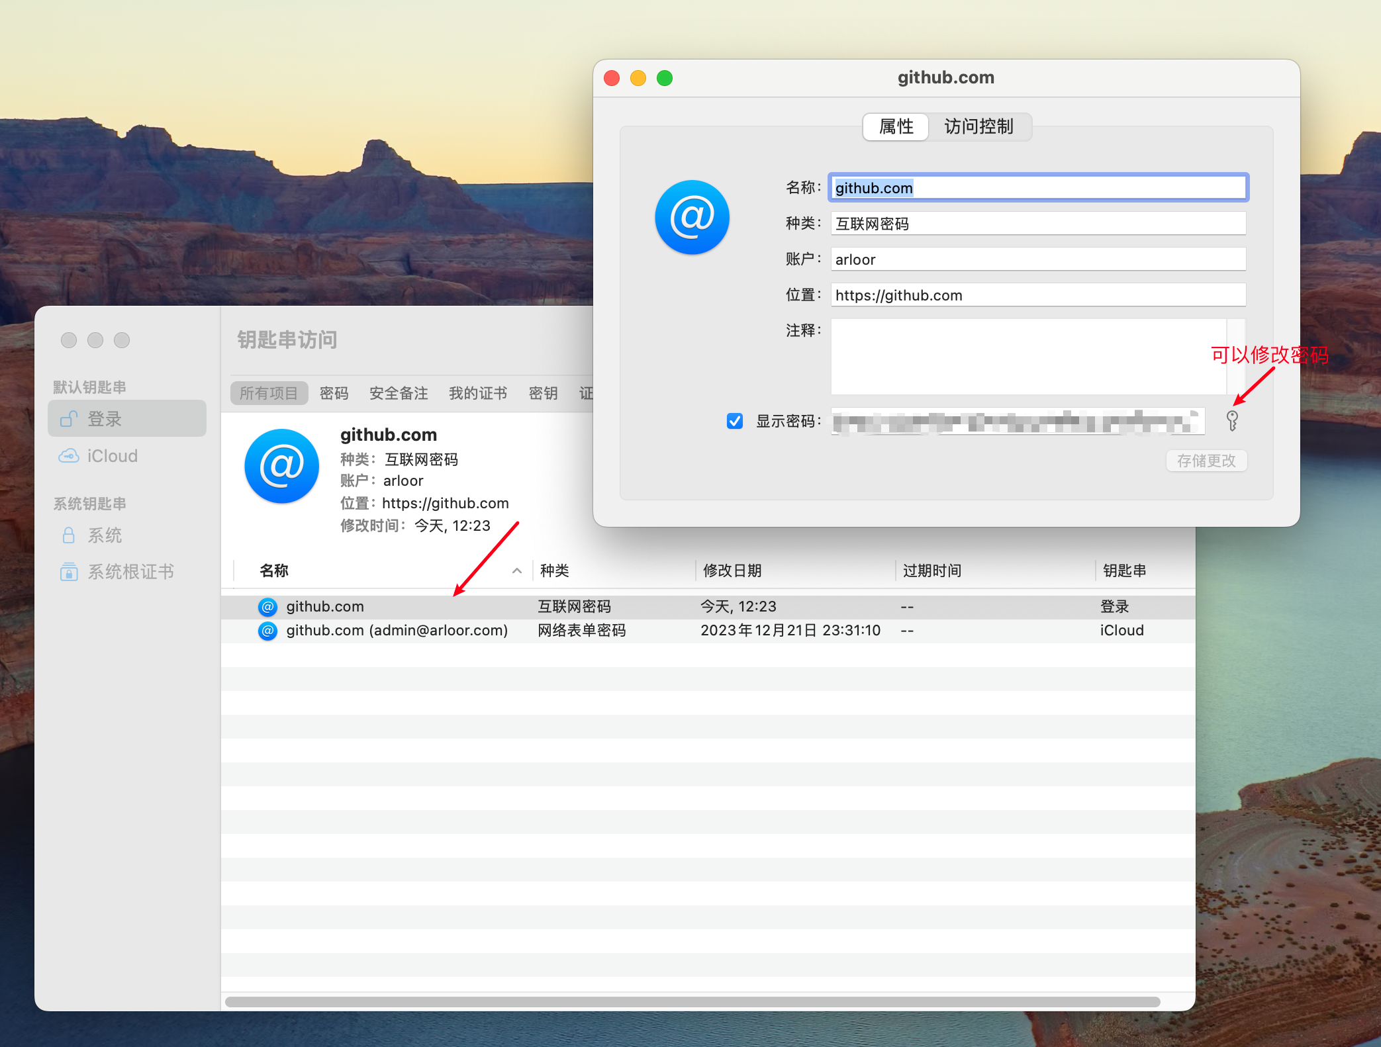Minimize the github.com dialog window
Image resolution: width=1381 pixels, height=1047 pixels.
click(x=638, y=78)
